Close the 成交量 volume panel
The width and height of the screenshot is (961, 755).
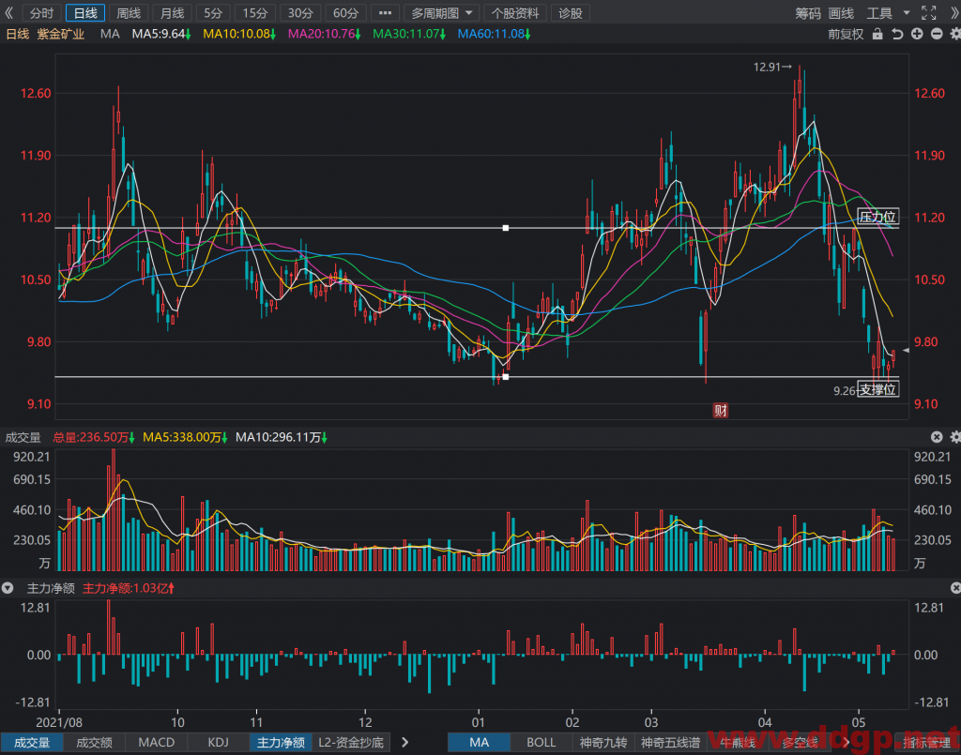(x=937, y=437)
